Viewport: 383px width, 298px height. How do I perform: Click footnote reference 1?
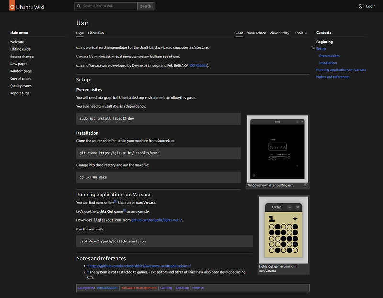(x=116, y=202)
